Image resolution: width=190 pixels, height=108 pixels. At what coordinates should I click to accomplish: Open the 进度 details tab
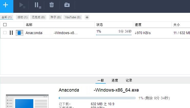[x=115, y=80]
